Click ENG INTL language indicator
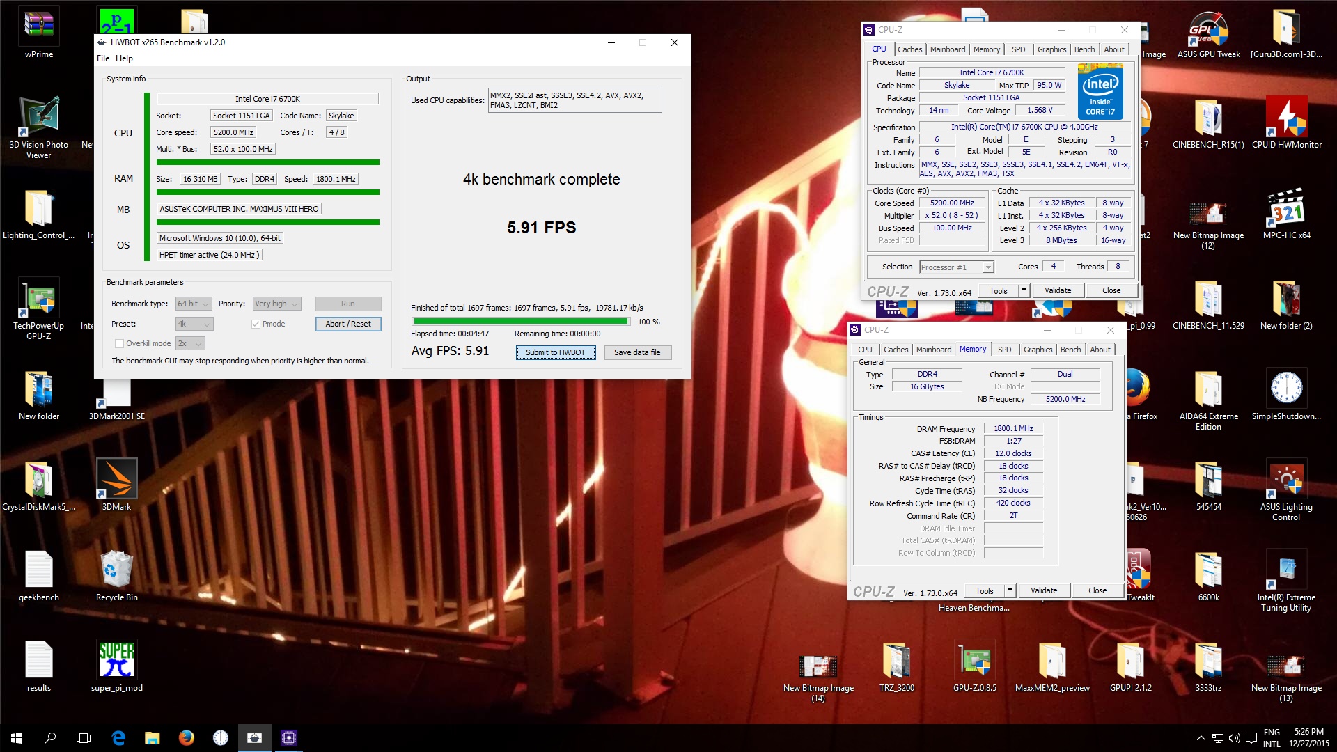The height and width of the screenshot is (752, 1337). tap(1272, 738)
